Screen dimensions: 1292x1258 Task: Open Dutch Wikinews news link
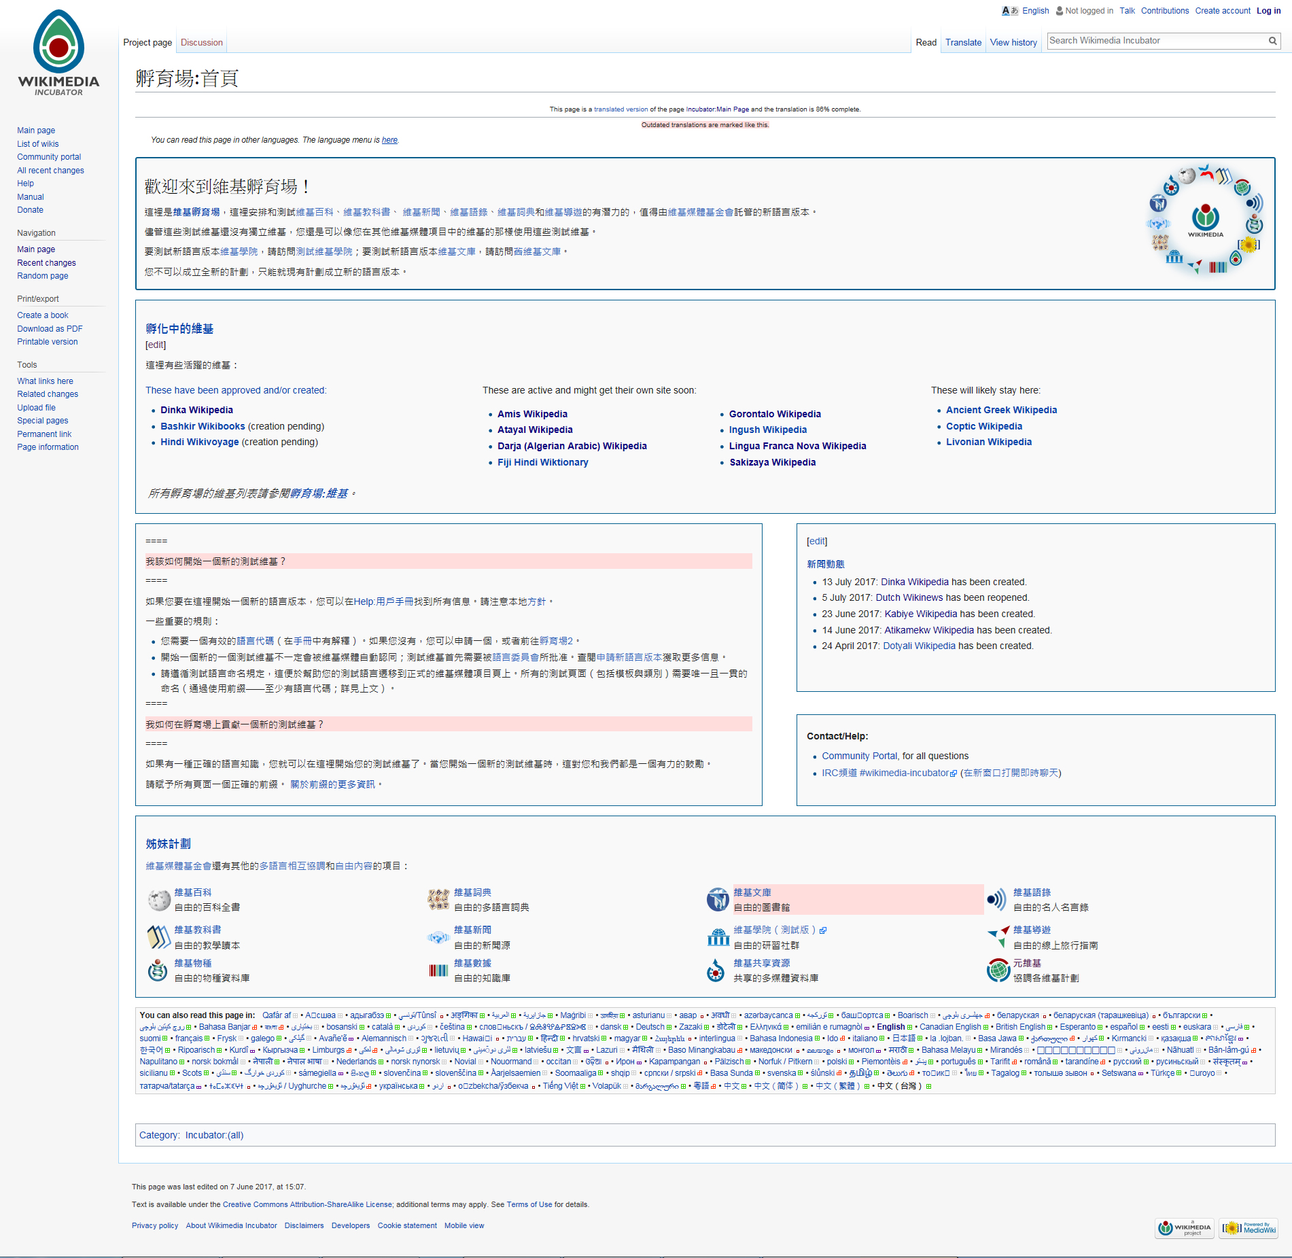pos(909,598)
